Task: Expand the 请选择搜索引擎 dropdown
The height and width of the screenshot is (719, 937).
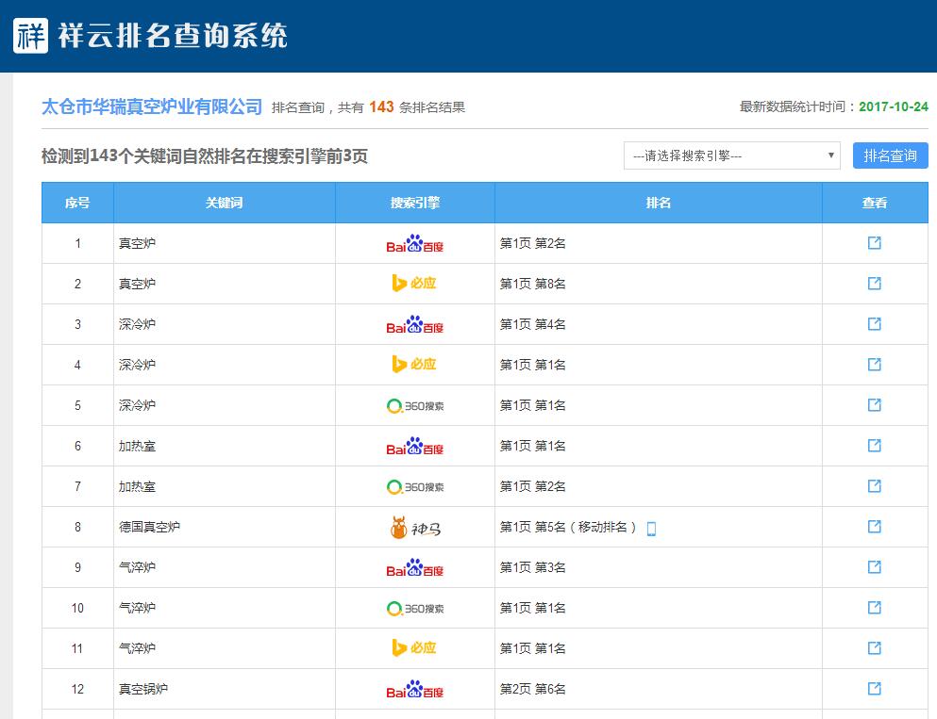Action: pyautogui.click(x=731, y=155)
